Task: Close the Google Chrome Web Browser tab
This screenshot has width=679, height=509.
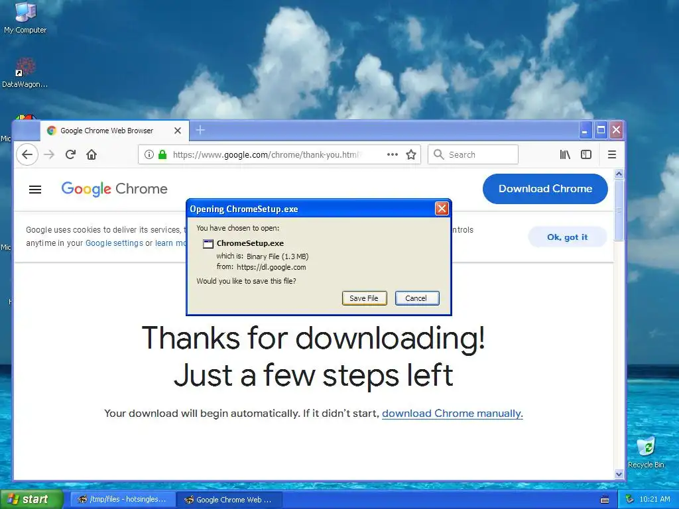Action: pyautogui.click(x=178, y=131)
